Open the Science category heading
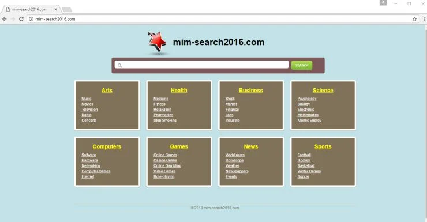The width and height of the screenshot is (427, 222). [x=323, y=91]
